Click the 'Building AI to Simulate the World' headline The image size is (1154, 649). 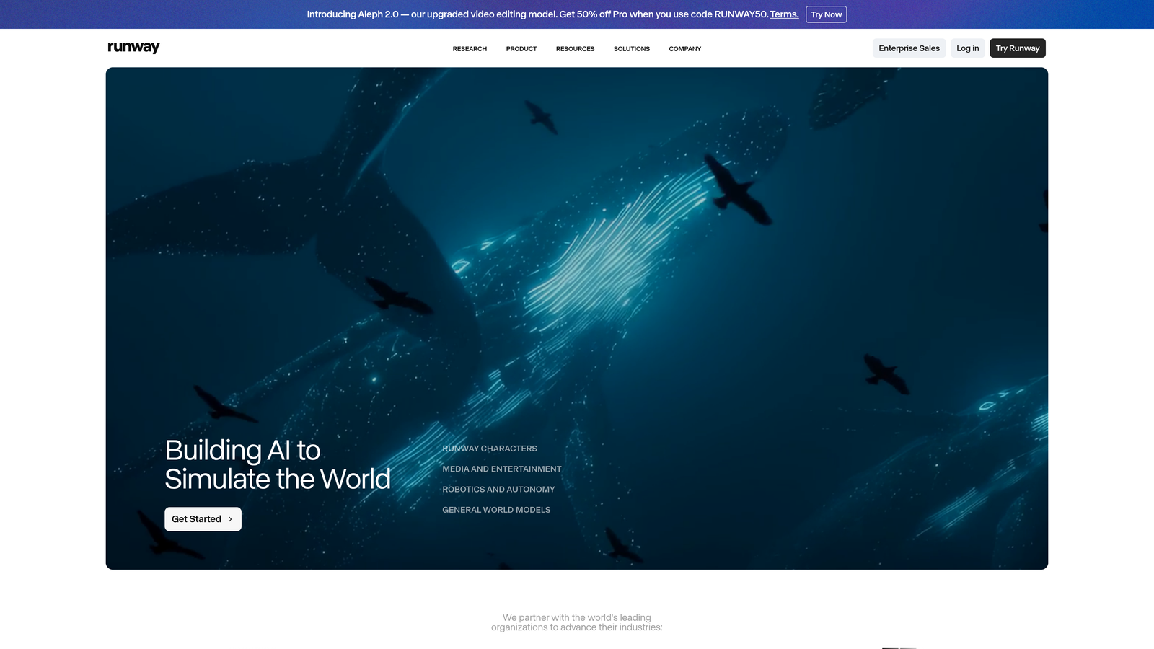(278, 464)
